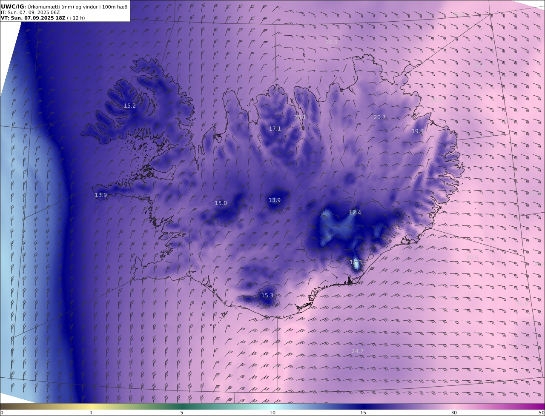545x416 pixels.
Task: Click the 5 tick on the color scale
Action: [182, 413]
